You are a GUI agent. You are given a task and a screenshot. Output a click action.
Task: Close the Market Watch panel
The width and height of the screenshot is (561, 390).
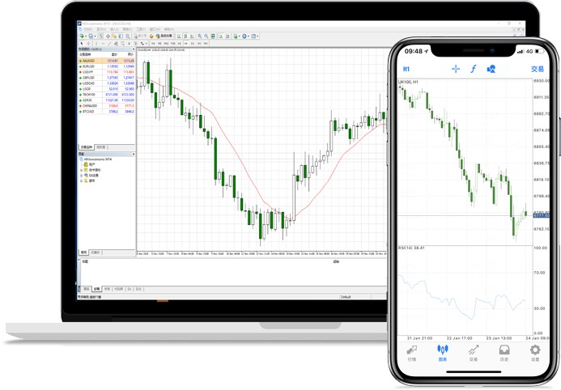[134, 49]
